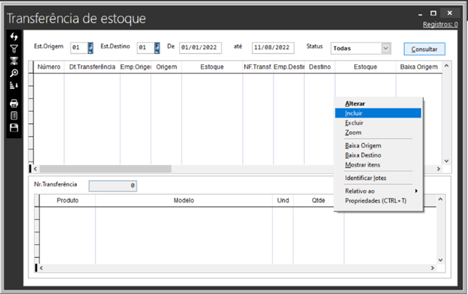Choose Propriedades (CTRL+T) menu entry
468x294 pixels.
point(375,201)
